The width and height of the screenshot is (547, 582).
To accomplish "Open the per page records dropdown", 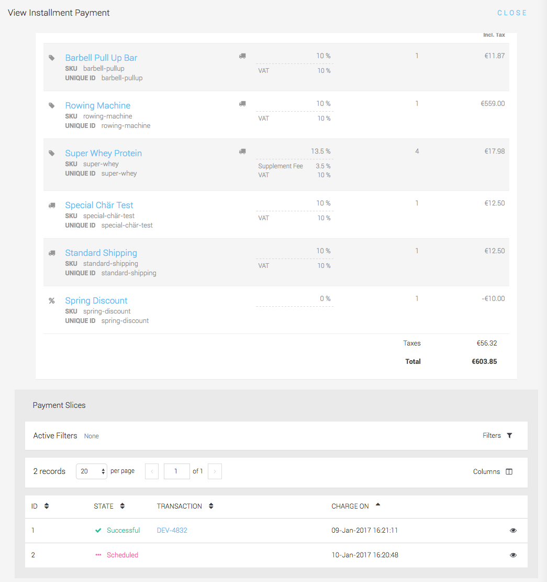I will tap(92, 471).
